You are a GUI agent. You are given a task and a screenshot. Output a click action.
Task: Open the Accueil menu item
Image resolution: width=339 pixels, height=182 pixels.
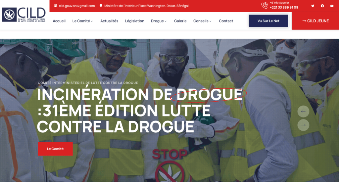[x=59, y=21]
